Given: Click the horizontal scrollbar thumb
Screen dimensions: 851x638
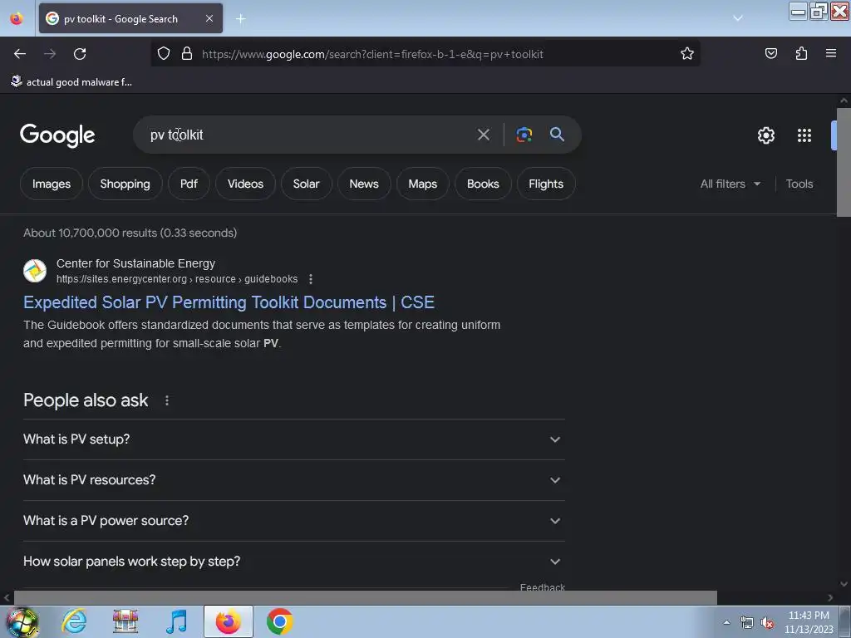Looking at the screenshot, I should 366,597.
